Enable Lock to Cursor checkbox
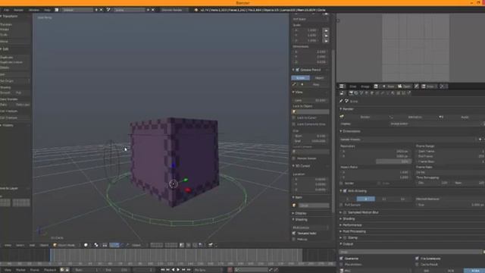 294,118
